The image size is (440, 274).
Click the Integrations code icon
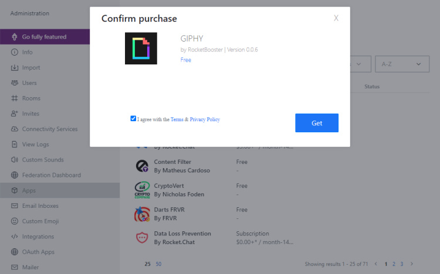pyautogui.click(x=15, y=237)
